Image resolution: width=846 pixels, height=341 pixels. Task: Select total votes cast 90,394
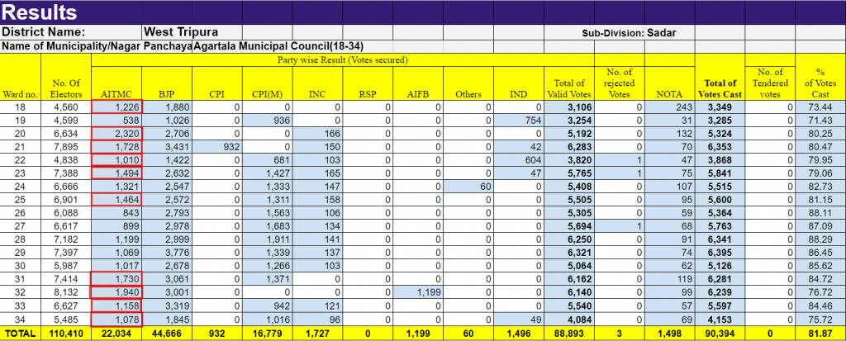(720, 334)
